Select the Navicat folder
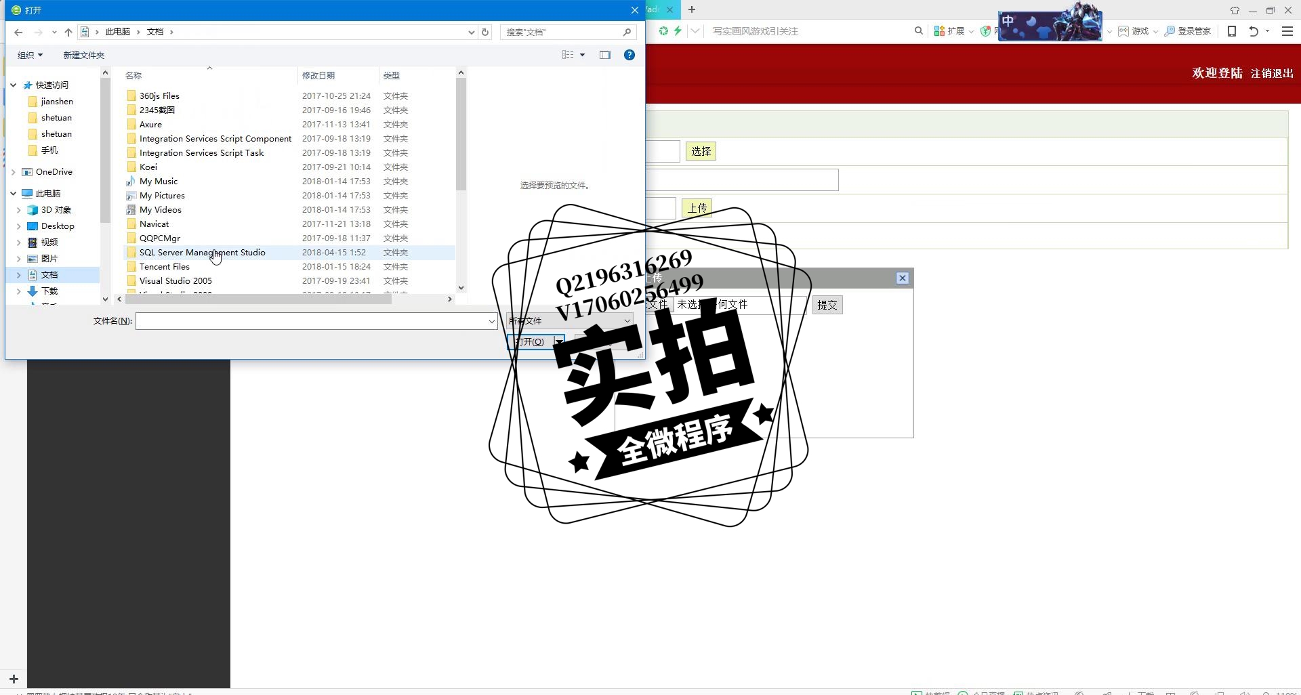This screenshot has height=695, width=1301. point(154,224)
